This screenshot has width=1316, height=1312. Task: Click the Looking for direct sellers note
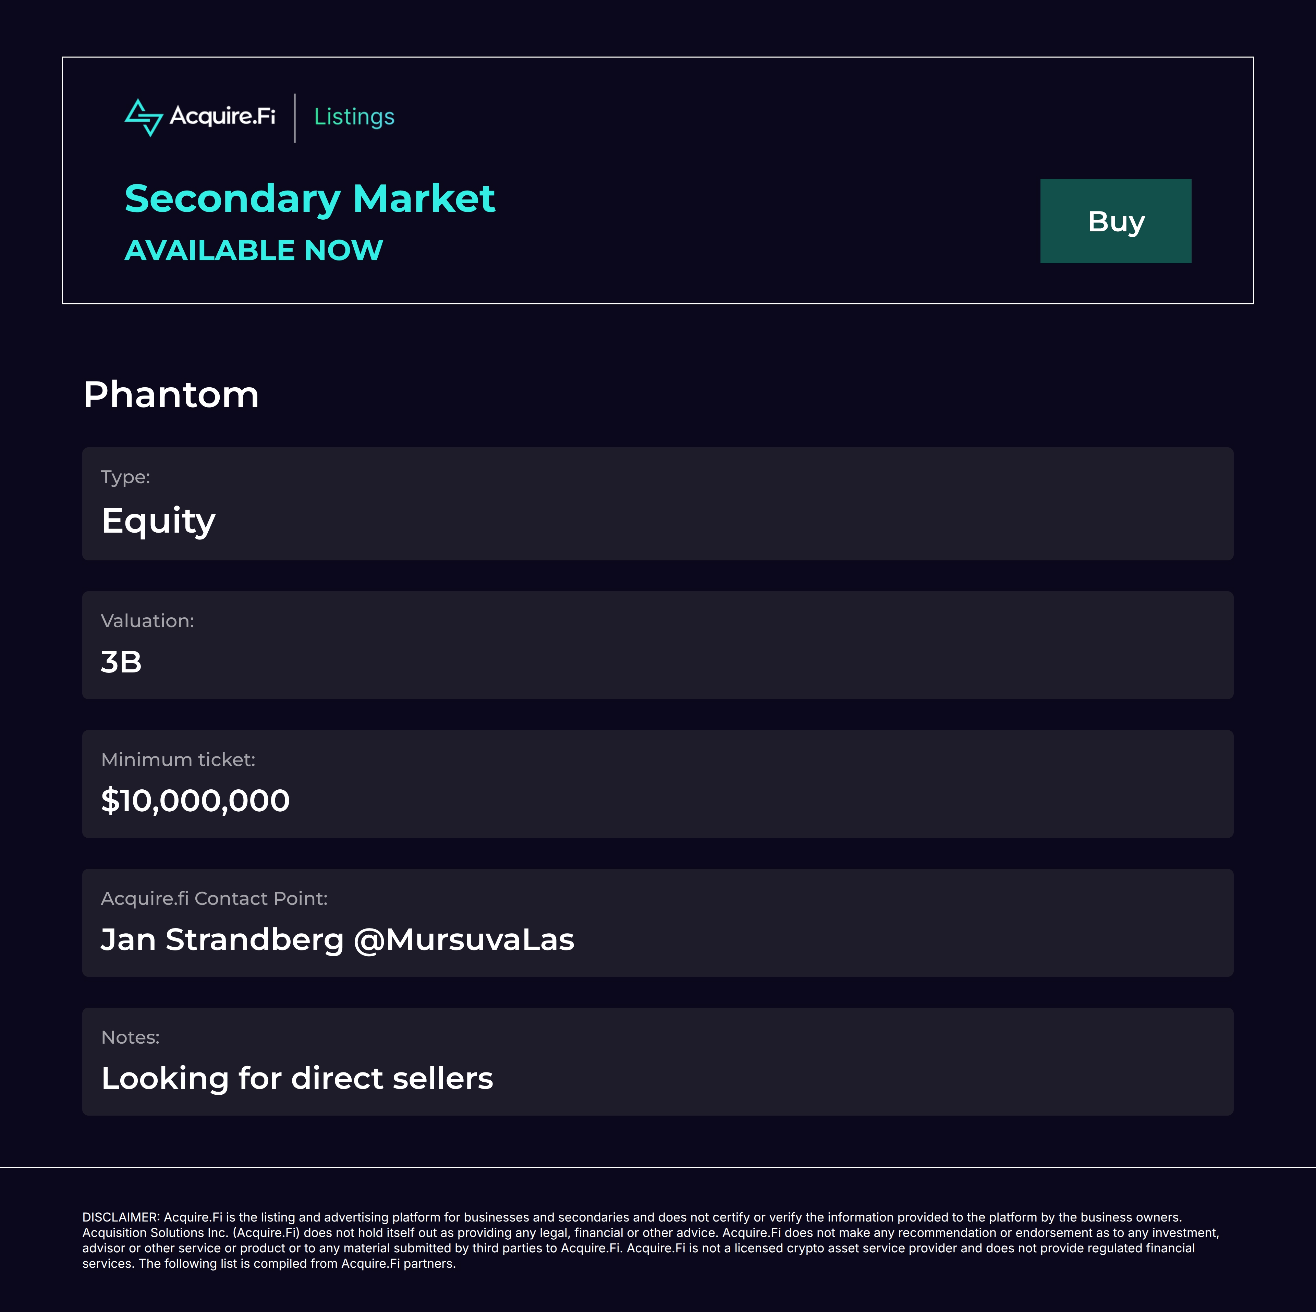[297, 1078]
